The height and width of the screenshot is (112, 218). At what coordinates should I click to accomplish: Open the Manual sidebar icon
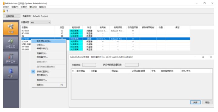11,73
